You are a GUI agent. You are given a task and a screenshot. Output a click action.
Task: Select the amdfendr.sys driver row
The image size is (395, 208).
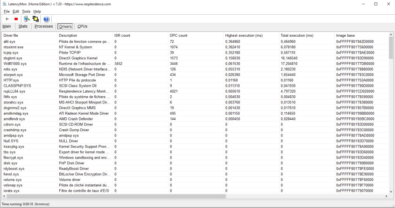tap(195, 119)
